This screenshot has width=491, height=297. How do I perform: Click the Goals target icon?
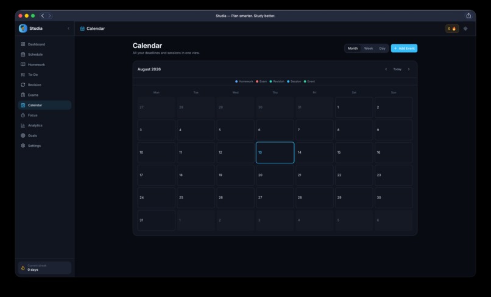[x=23, y=135]
